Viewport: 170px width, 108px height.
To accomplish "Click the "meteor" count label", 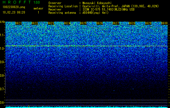I will [x=38, y=8].
